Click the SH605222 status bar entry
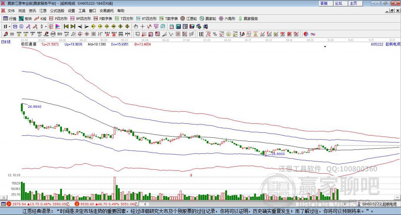The image size is (401, 215). pyautogui.click(x=377, y=204)
